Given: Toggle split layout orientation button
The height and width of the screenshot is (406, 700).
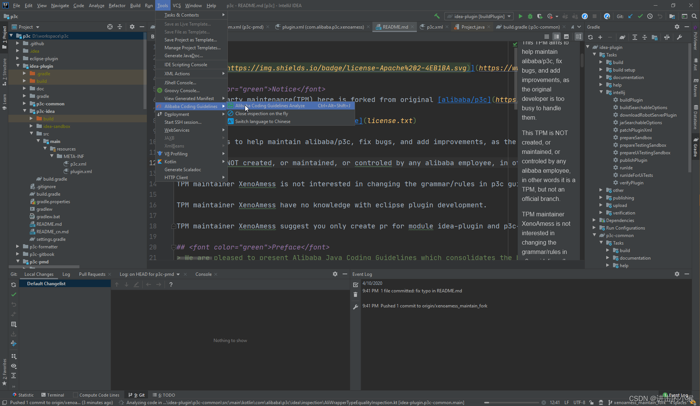Looking at the screenshot, I should [x=578, y=36].
